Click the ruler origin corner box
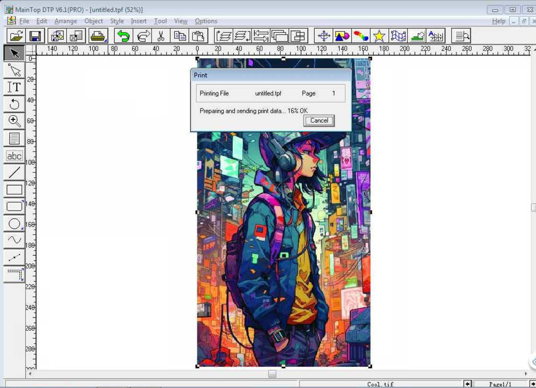This screenshot has height=388, width=536. point(31,49)
